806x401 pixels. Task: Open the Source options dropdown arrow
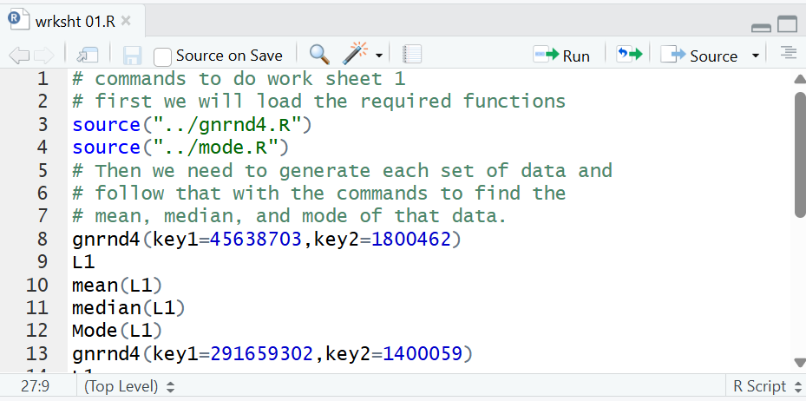[x=755, y=56]
